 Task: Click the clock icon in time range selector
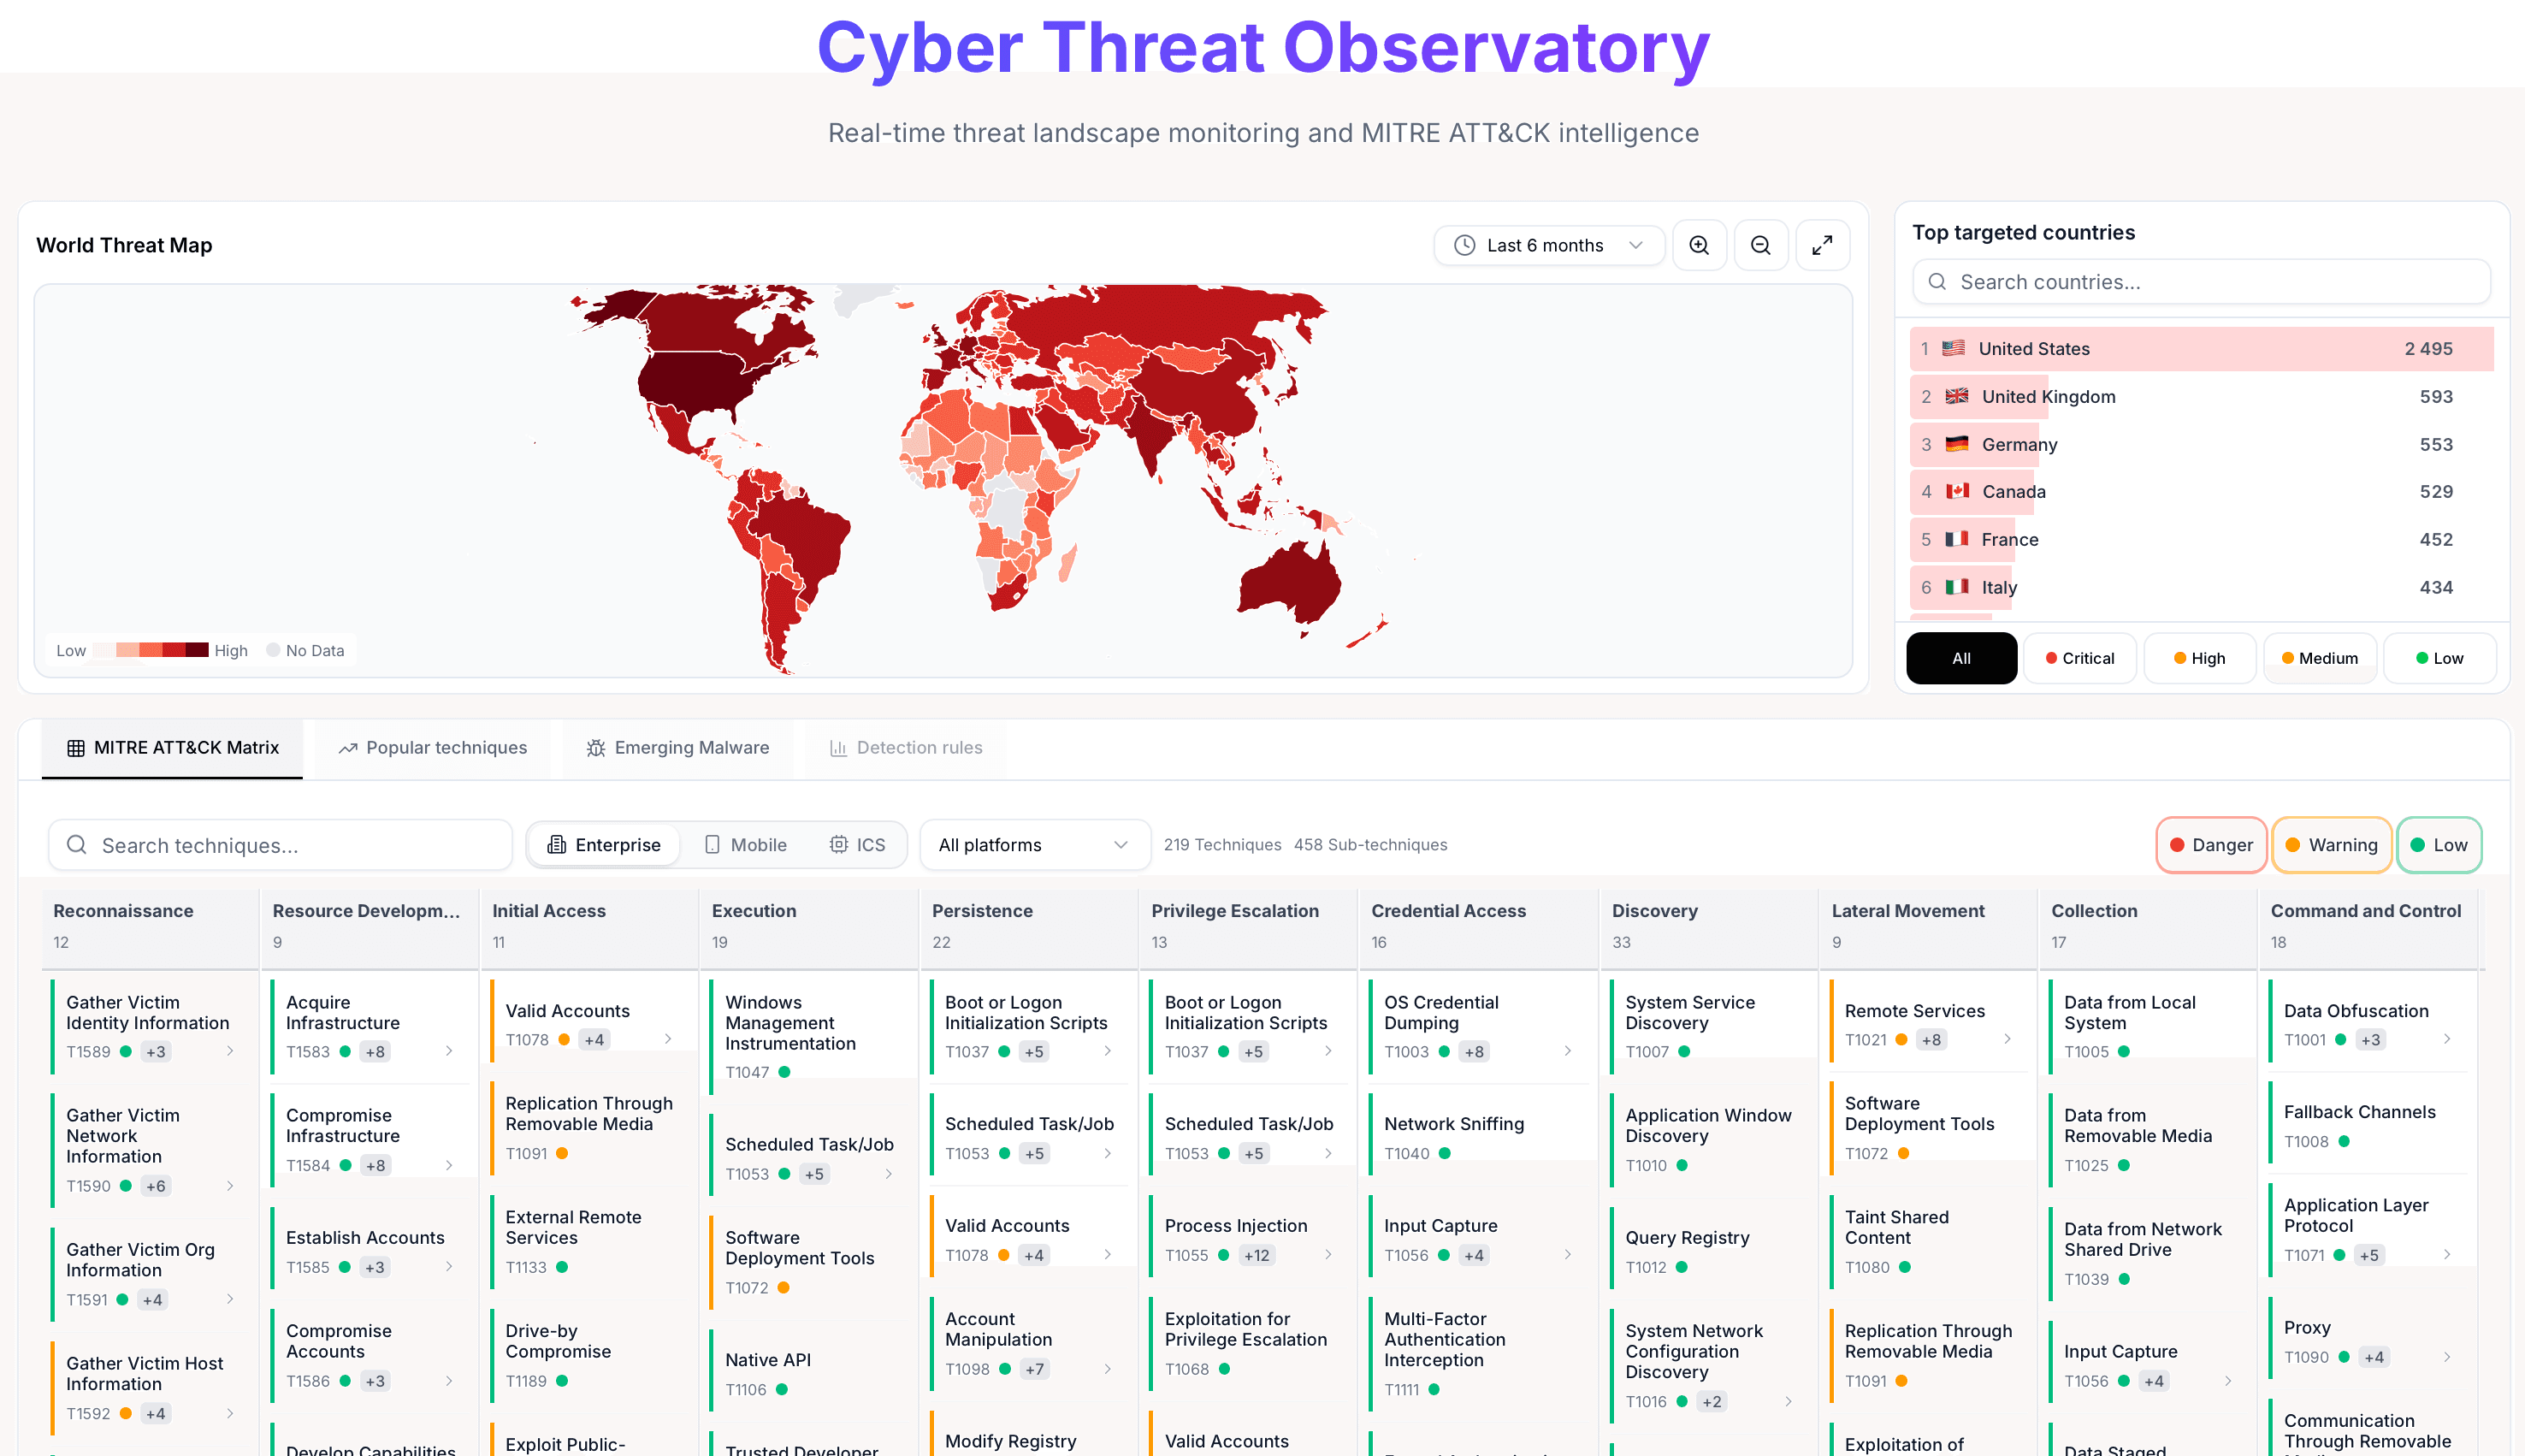coord(1464,245)
